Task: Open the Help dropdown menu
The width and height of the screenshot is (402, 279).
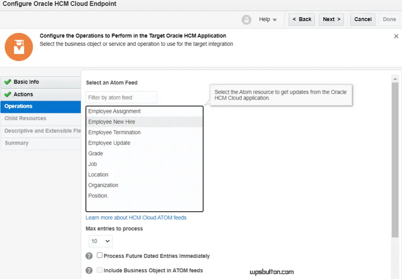Action: coord(268,20)
